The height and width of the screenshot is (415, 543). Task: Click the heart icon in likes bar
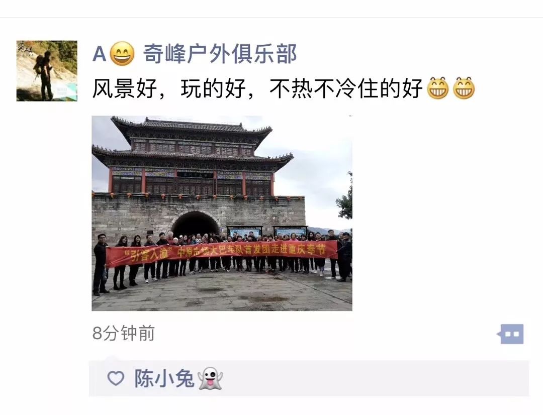point(116,378)
